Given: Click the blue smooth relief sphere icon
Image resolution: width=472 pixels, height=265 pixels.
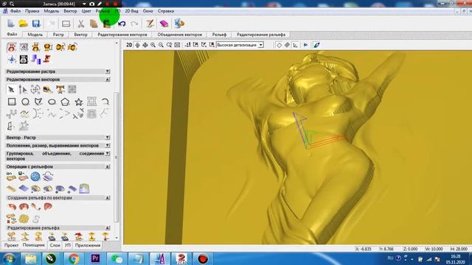Looking at the screenshot, I should pyautogui.click(x=35, y=177).
